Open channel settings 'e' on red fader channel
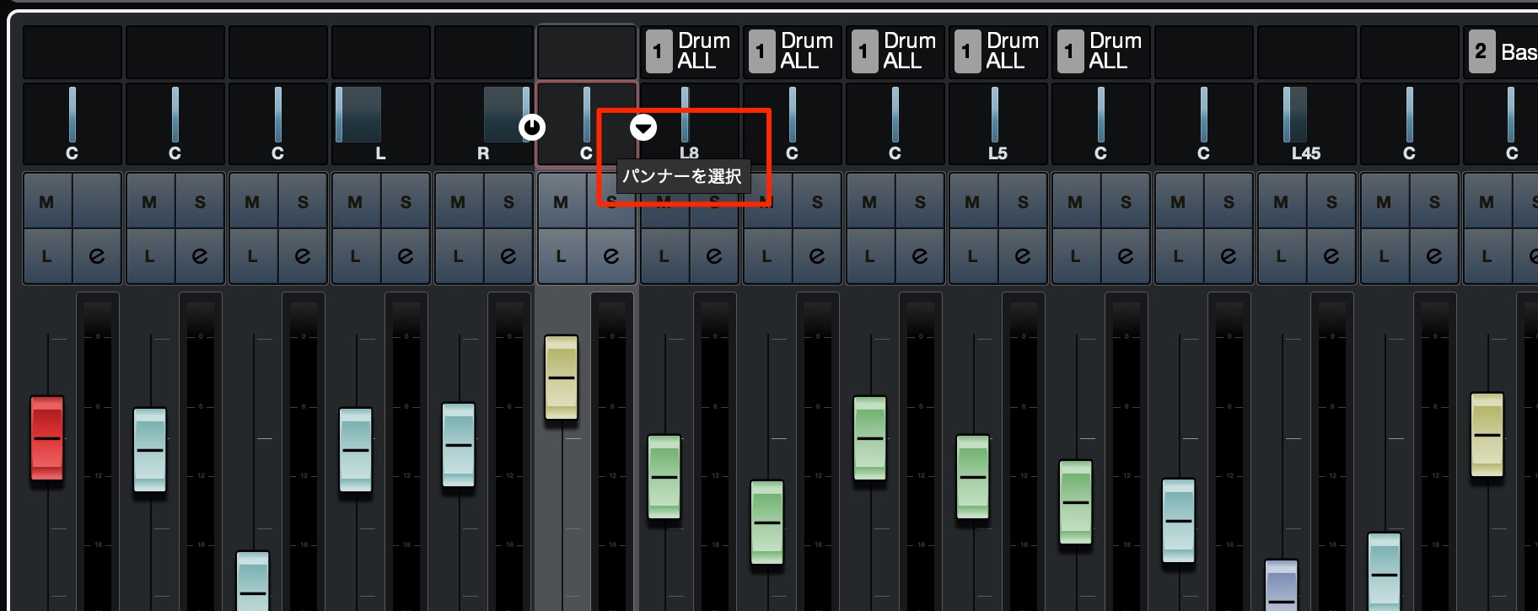This screenshot has width=1538, height=611. tap(97, 255)
